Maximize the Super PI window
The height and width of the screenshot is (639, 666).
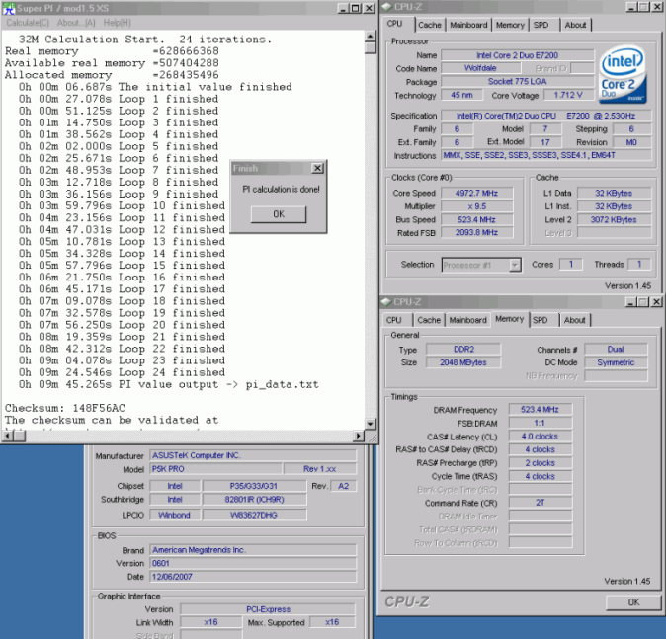[x=355, y=8]
